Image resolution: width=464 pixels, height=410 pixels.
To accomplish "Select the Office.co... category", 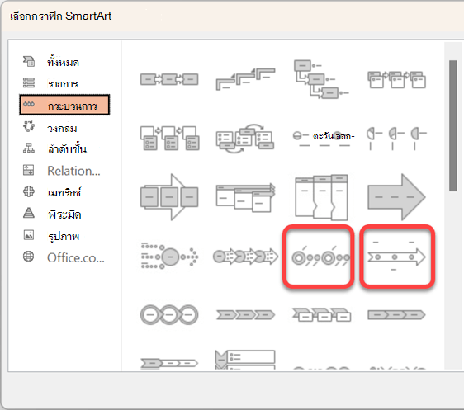I will [64, 257].
